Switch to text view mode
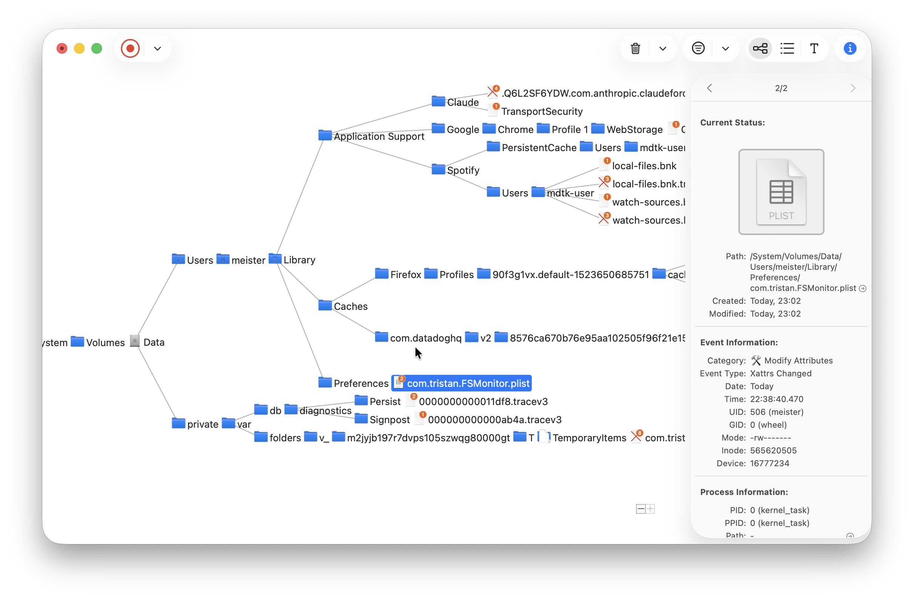Viewport: 914px width, 600px height. (814, 48)
